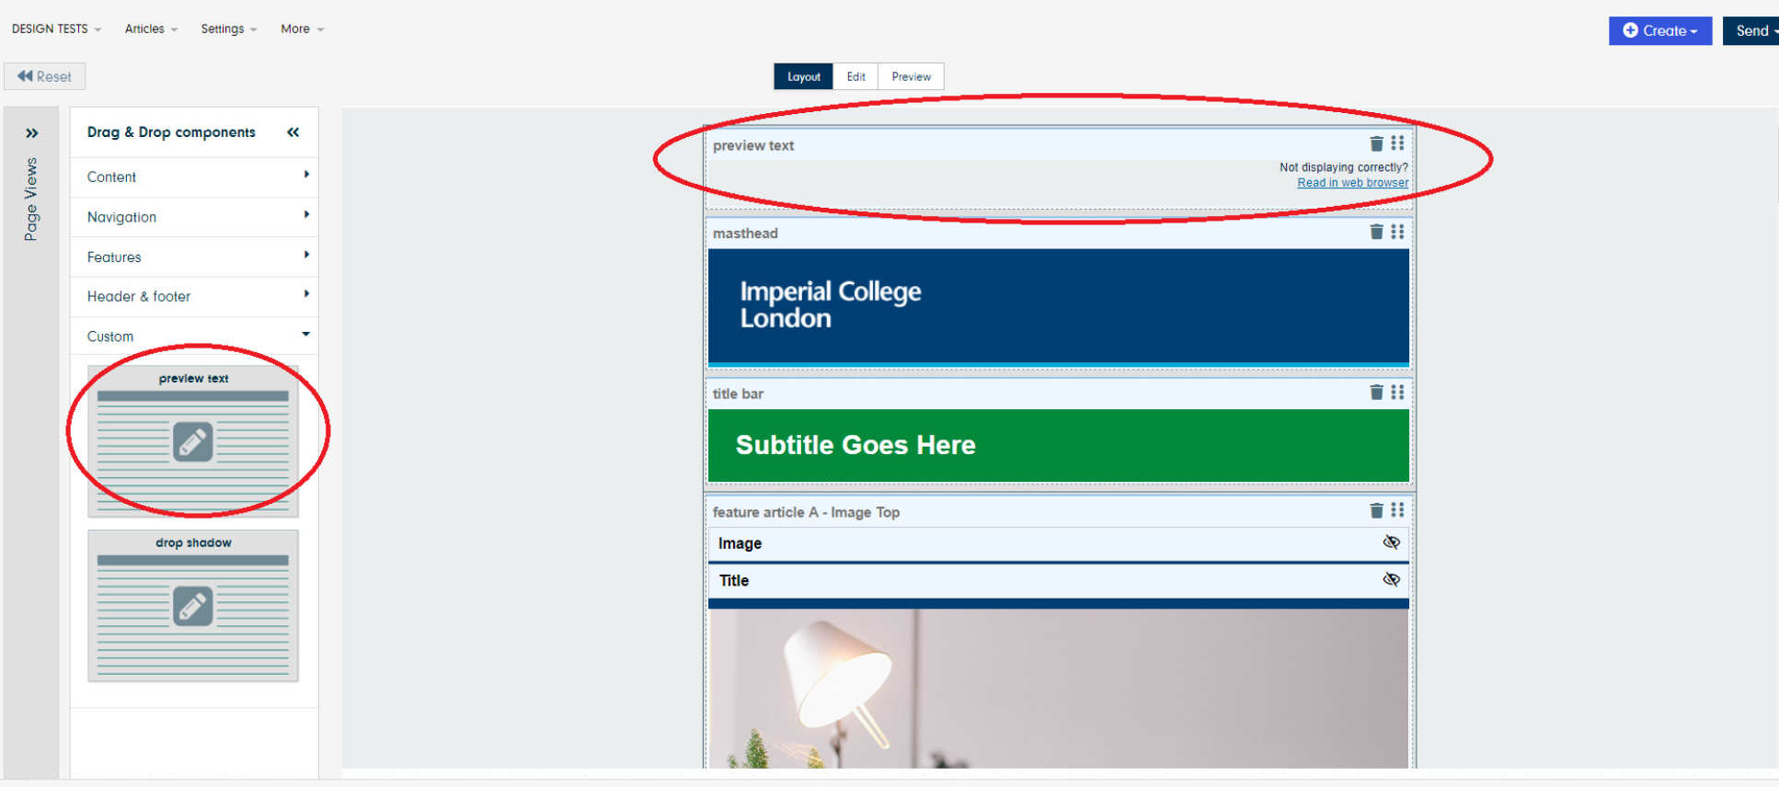
Task: Select the drop shadow component thumbnail
Action: coord(193,606)
